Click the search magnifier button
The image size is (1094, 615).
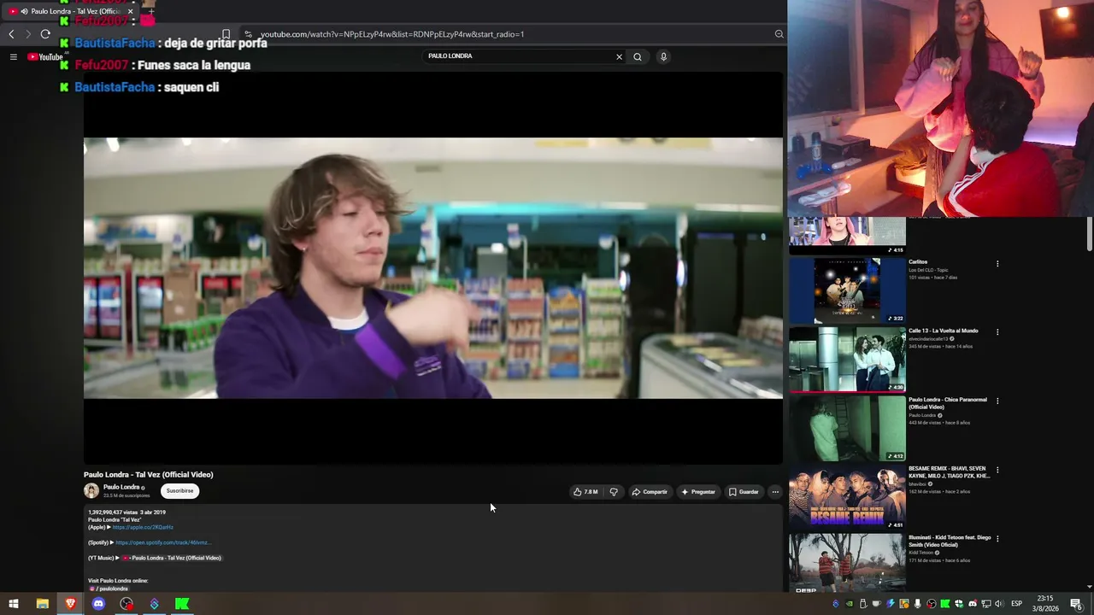[x=638, y=57]
